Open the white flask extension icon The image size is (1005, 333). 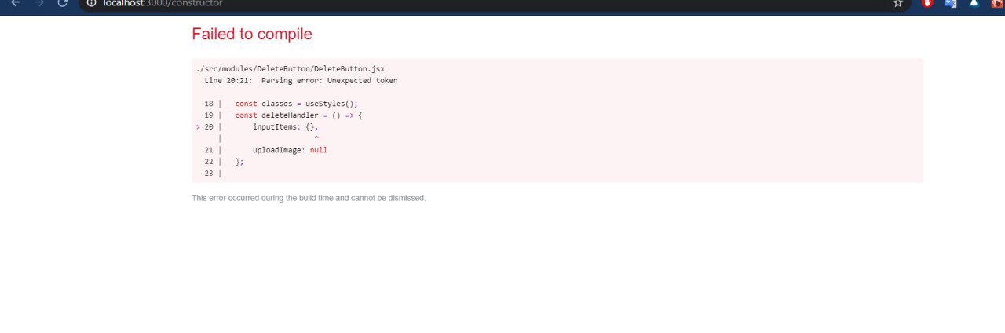(x=974, y=3)
